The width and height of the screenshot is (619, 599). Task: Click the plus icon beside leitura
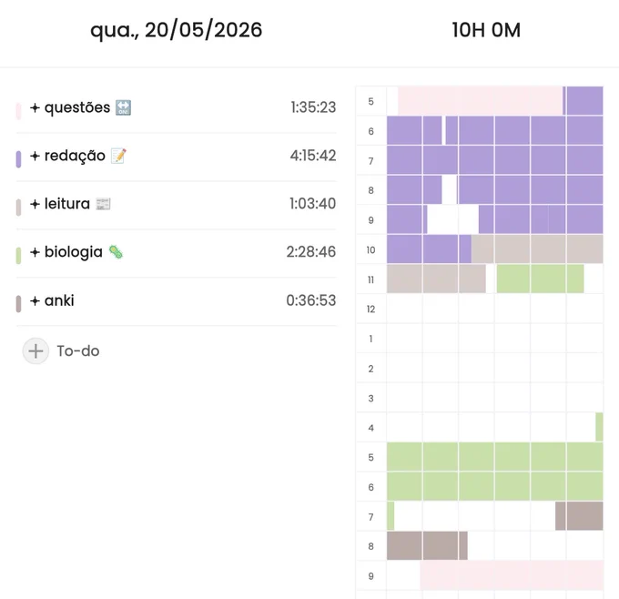(36, 204)
